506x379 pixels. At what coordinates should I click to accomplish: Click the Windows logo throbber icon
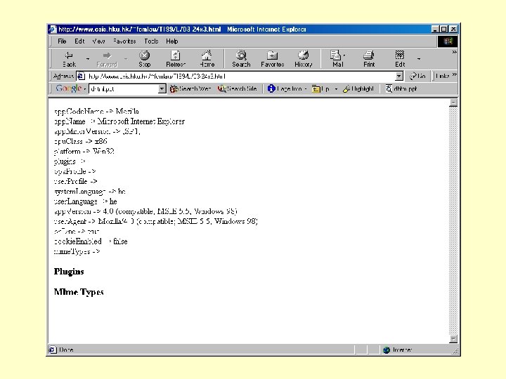click(448, 41)
